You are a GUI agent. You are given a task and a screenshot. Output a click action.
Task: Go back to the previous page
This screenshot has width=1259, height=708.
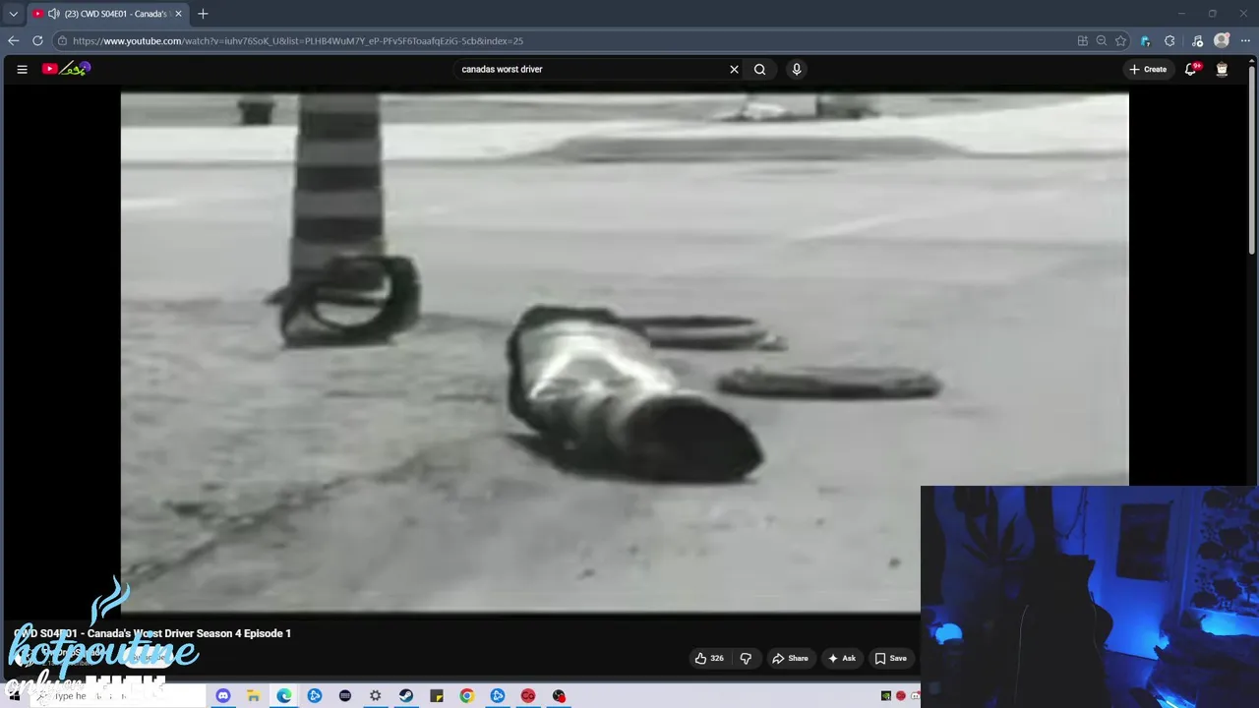(13, 40)
